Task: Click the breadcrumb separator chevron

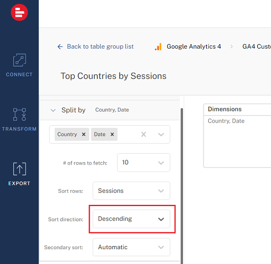Action: coord(231,46)
